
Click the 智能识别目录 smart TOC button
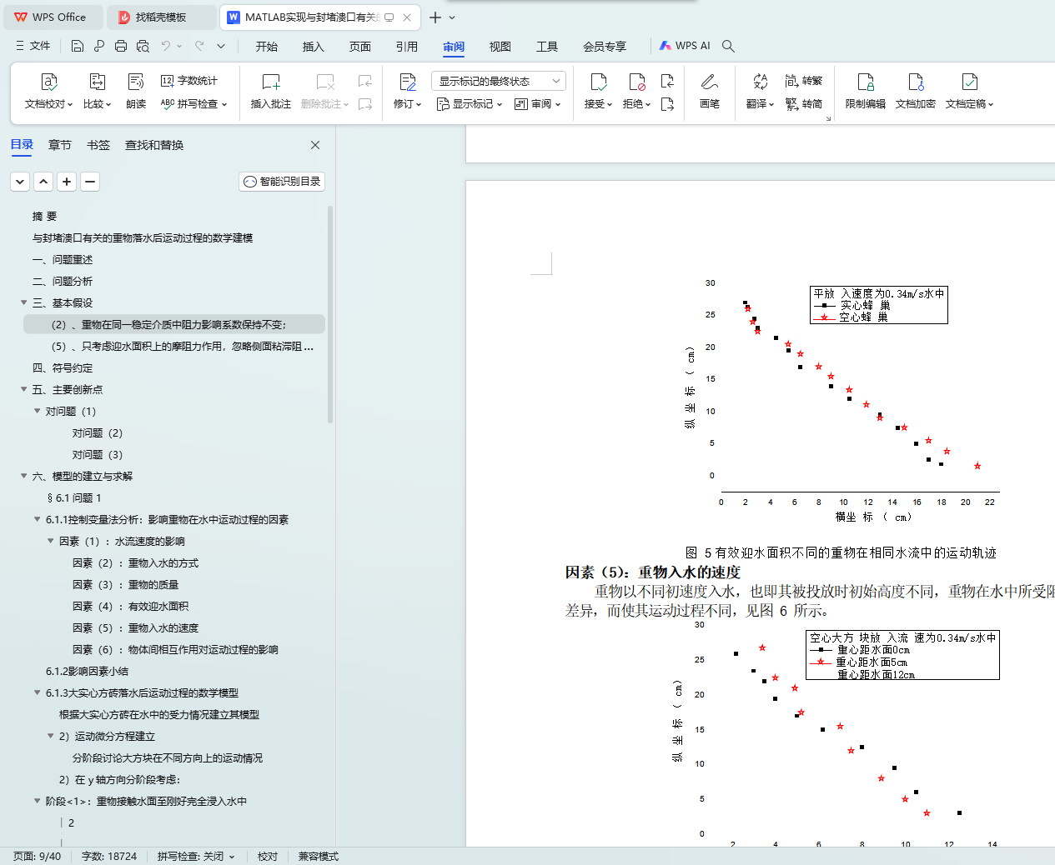coord(282,182)
